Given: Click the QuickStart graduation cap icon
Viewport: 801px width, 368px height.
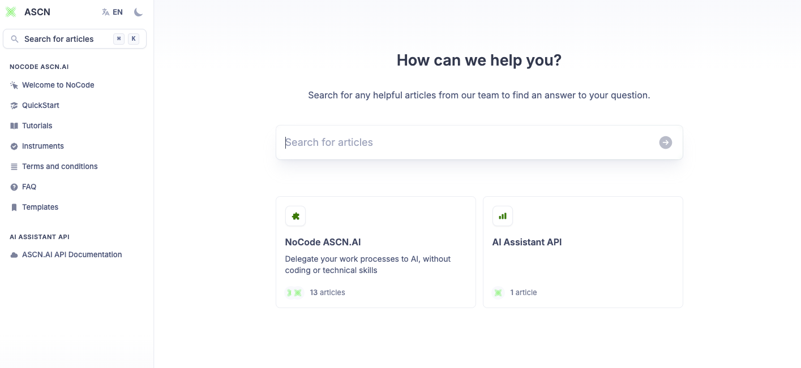Looking at the screenshot, I should (x=14, y=105).
